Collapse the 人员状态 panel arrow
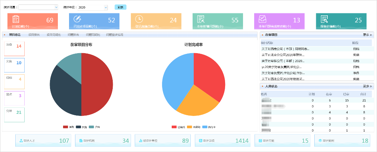377x152 pixels. point(263,86)
